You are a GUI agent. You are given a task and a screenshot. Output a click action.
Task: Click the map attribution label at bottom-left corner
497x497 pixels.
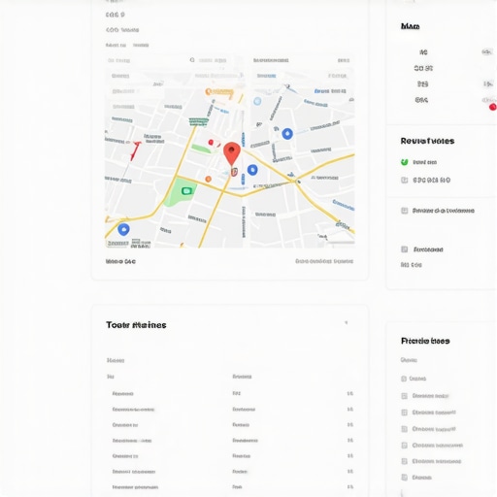pyautogui.click(x=117, y=243)
